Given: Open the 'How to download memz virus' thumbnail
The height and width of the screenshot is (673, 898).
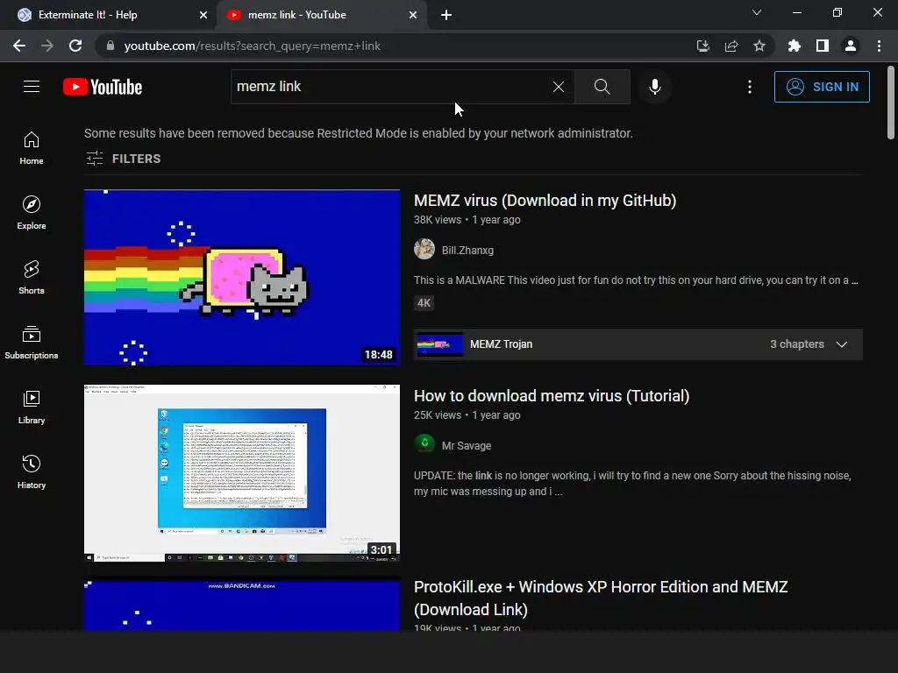Looking at the screenshot, I should [242, 472].
